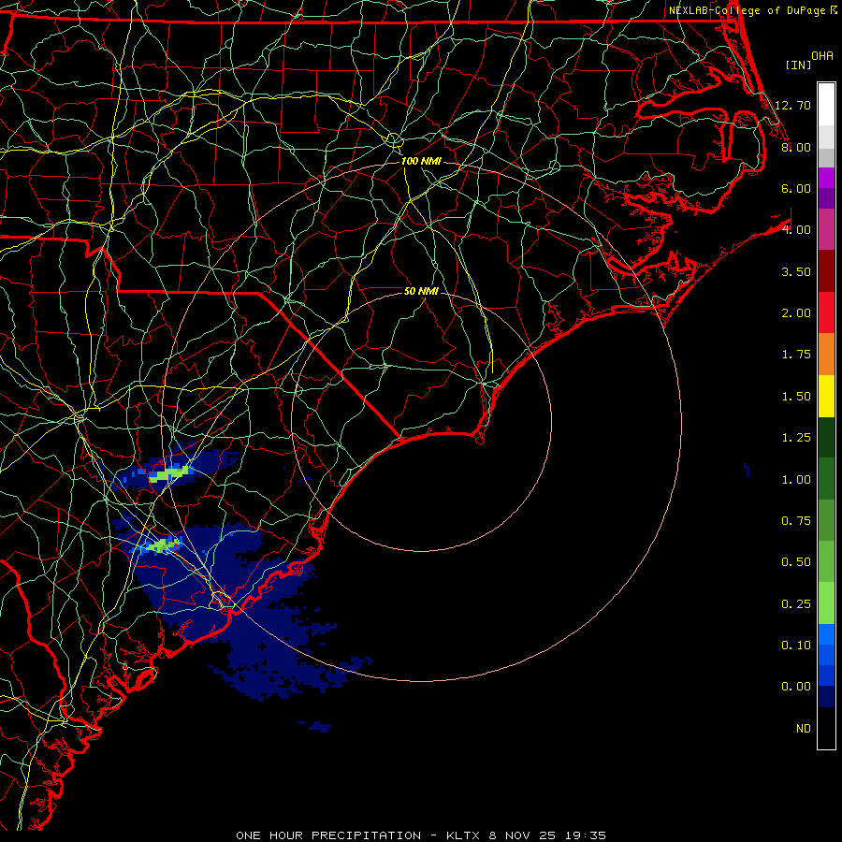Pick the navy swatch below 0.00
Viewport: 842px width, 842px height.
826,697
